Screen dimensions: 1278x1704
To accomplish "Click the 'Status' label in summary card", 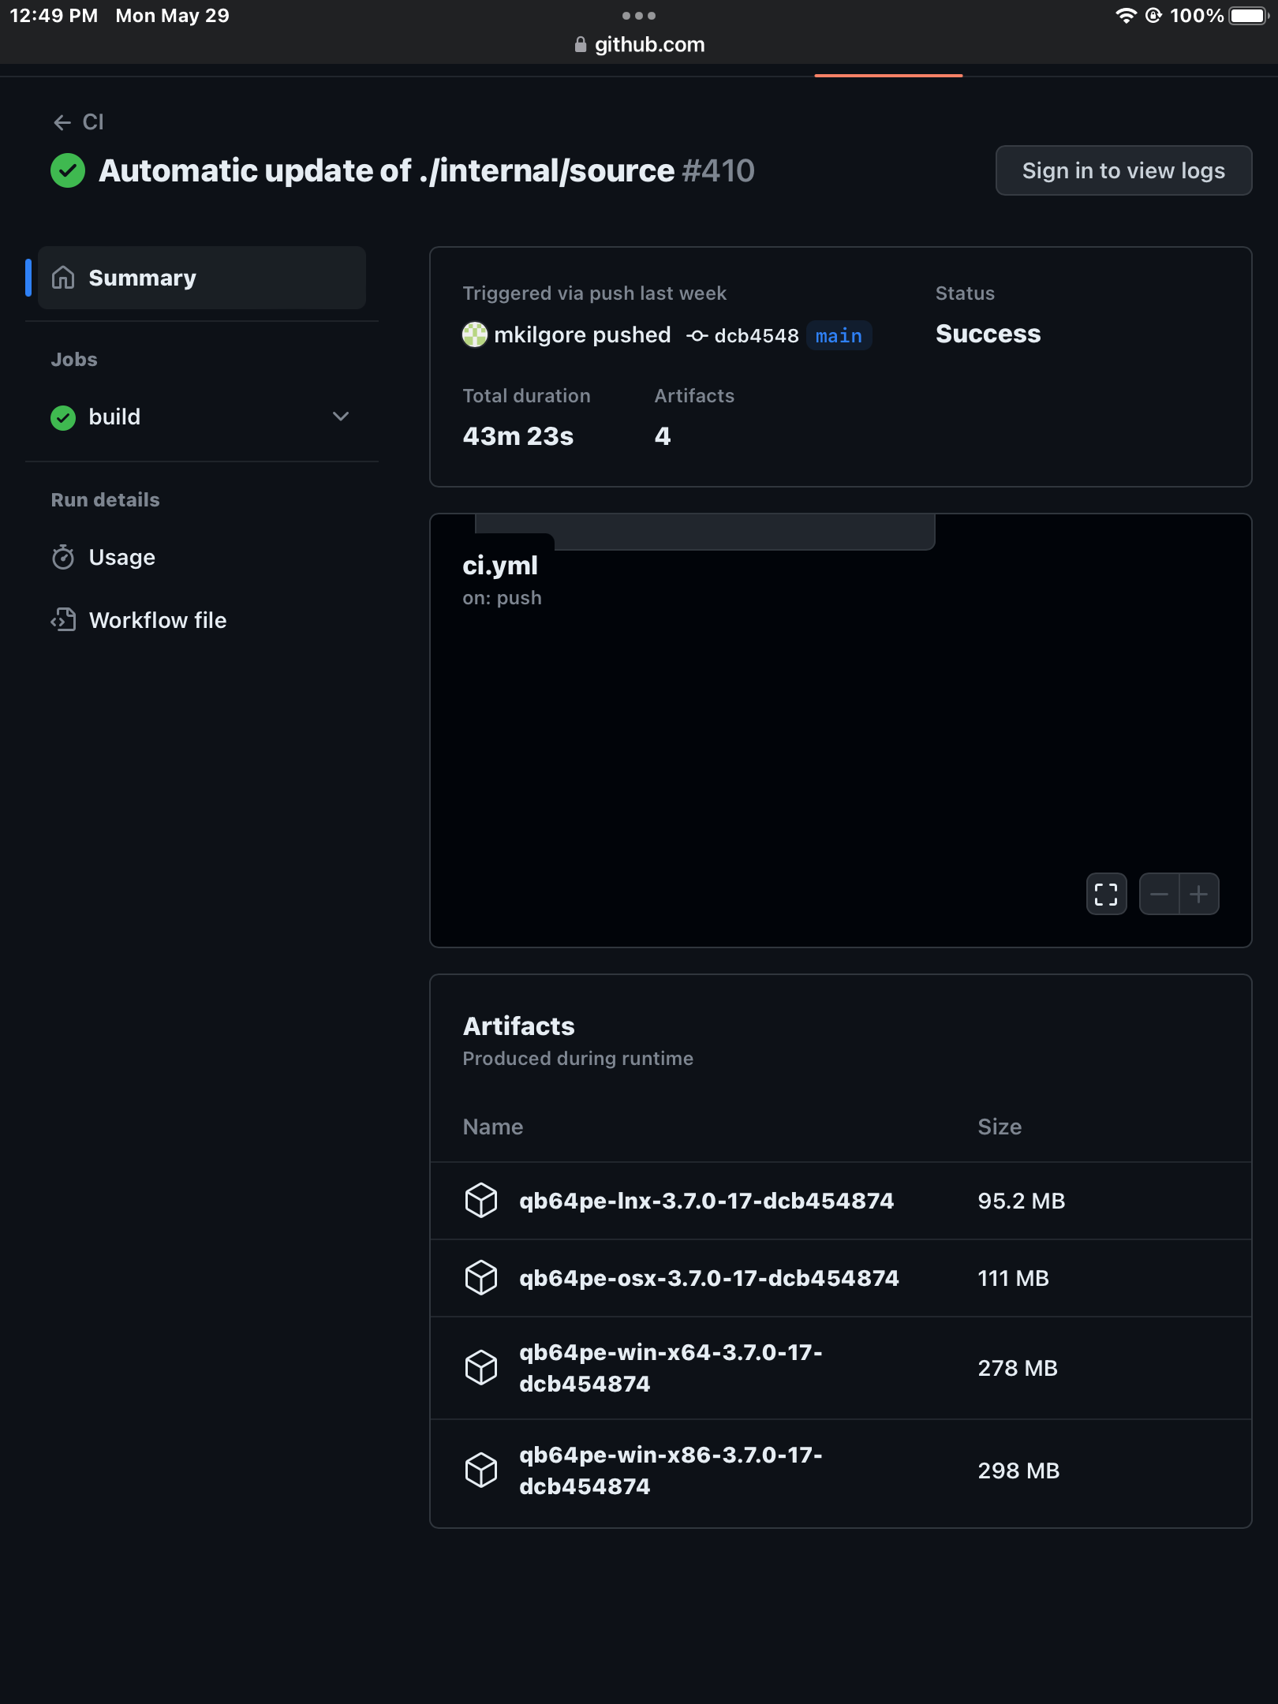I will 965,293.
